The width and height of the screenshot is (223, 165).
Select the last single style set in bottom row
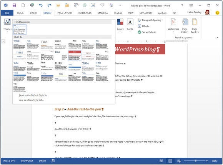[x=20, y=87]
